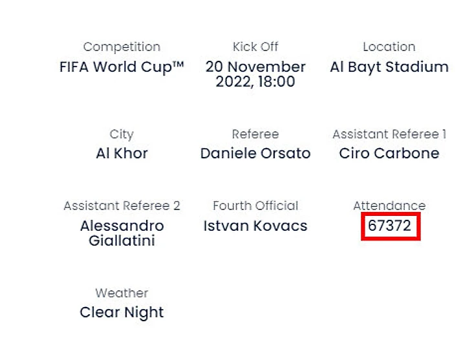
Task: Click referee name Daniele Orsato
Action: pos(255,153)
